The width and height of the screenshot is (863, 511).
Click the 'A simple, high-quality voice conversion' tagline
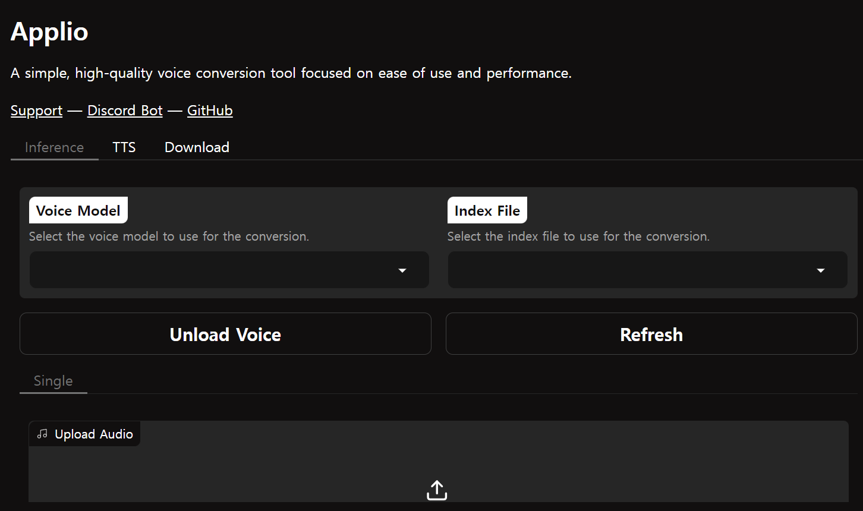pos(291,73)
